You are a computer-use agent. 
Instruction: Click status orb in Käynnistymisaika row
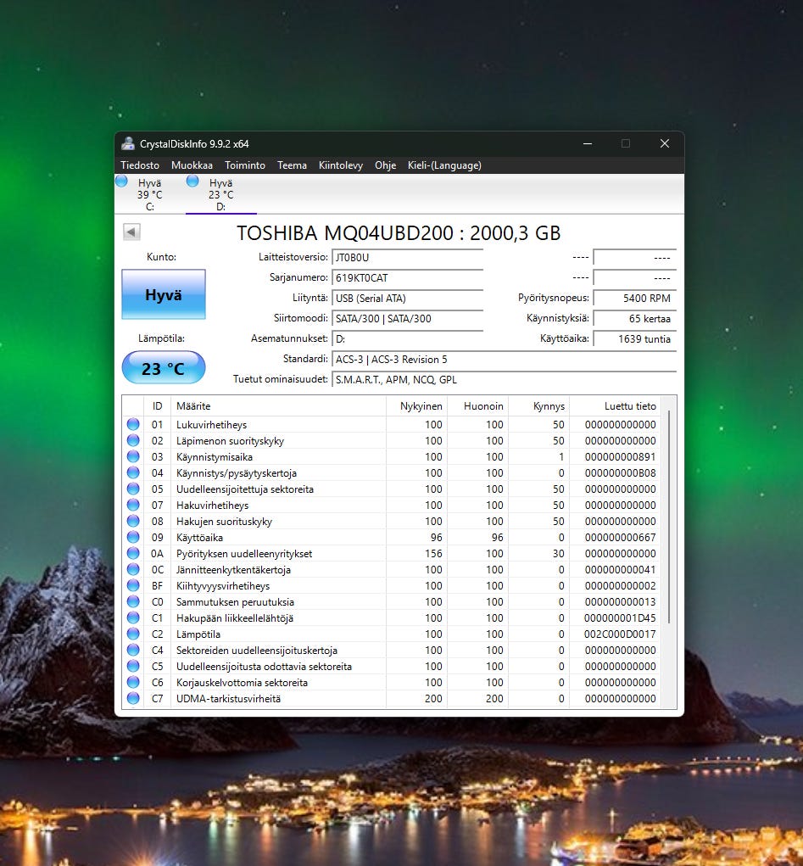(x=133, y=456)
